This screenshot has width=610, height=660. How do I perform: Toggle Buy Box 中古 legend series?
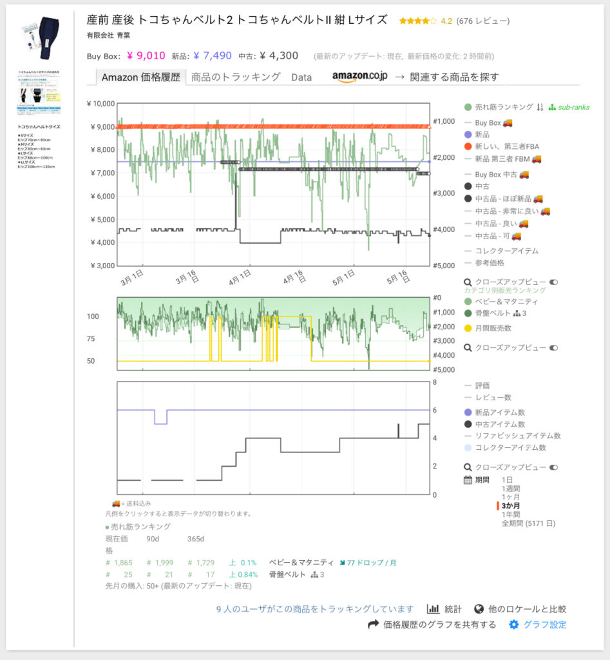pos(497,174)
